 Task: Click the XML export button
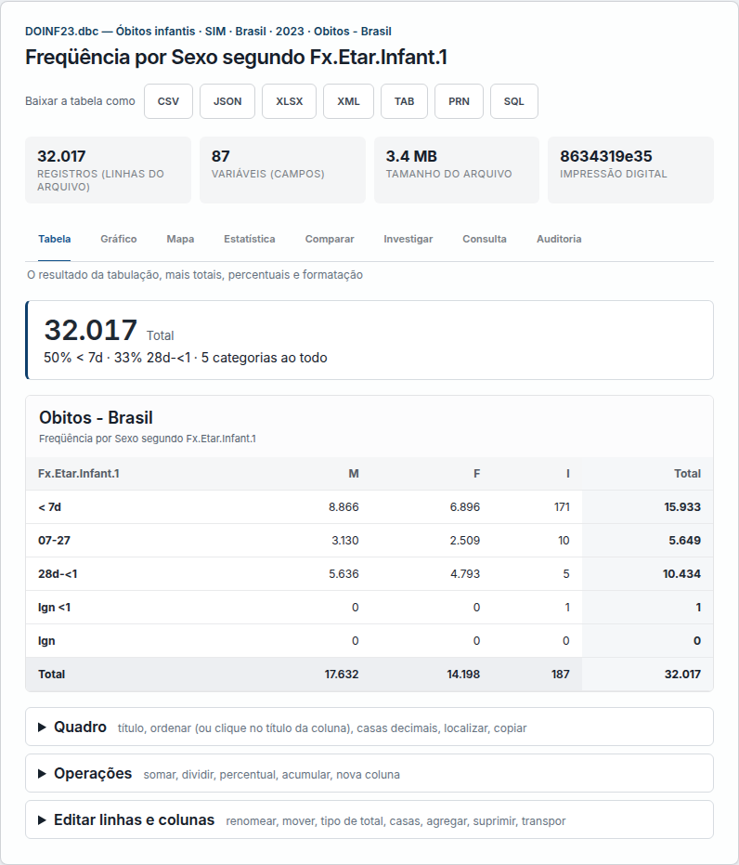[348, 101]
